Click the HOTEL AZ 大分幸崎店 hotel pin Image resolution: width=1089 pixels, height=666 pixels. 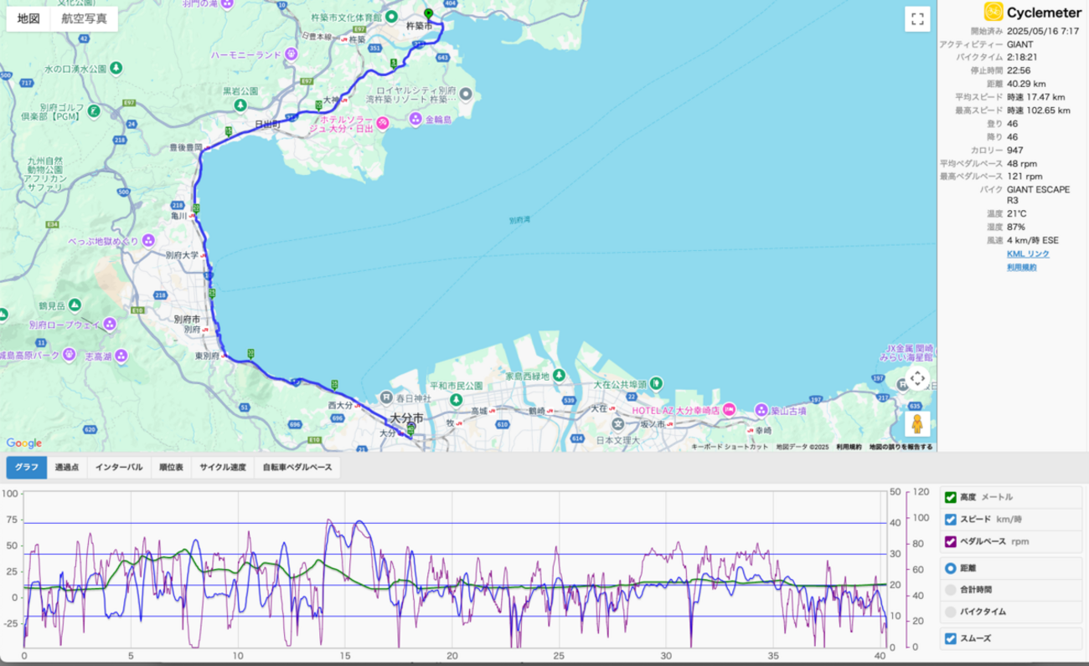tap(729, 410)
